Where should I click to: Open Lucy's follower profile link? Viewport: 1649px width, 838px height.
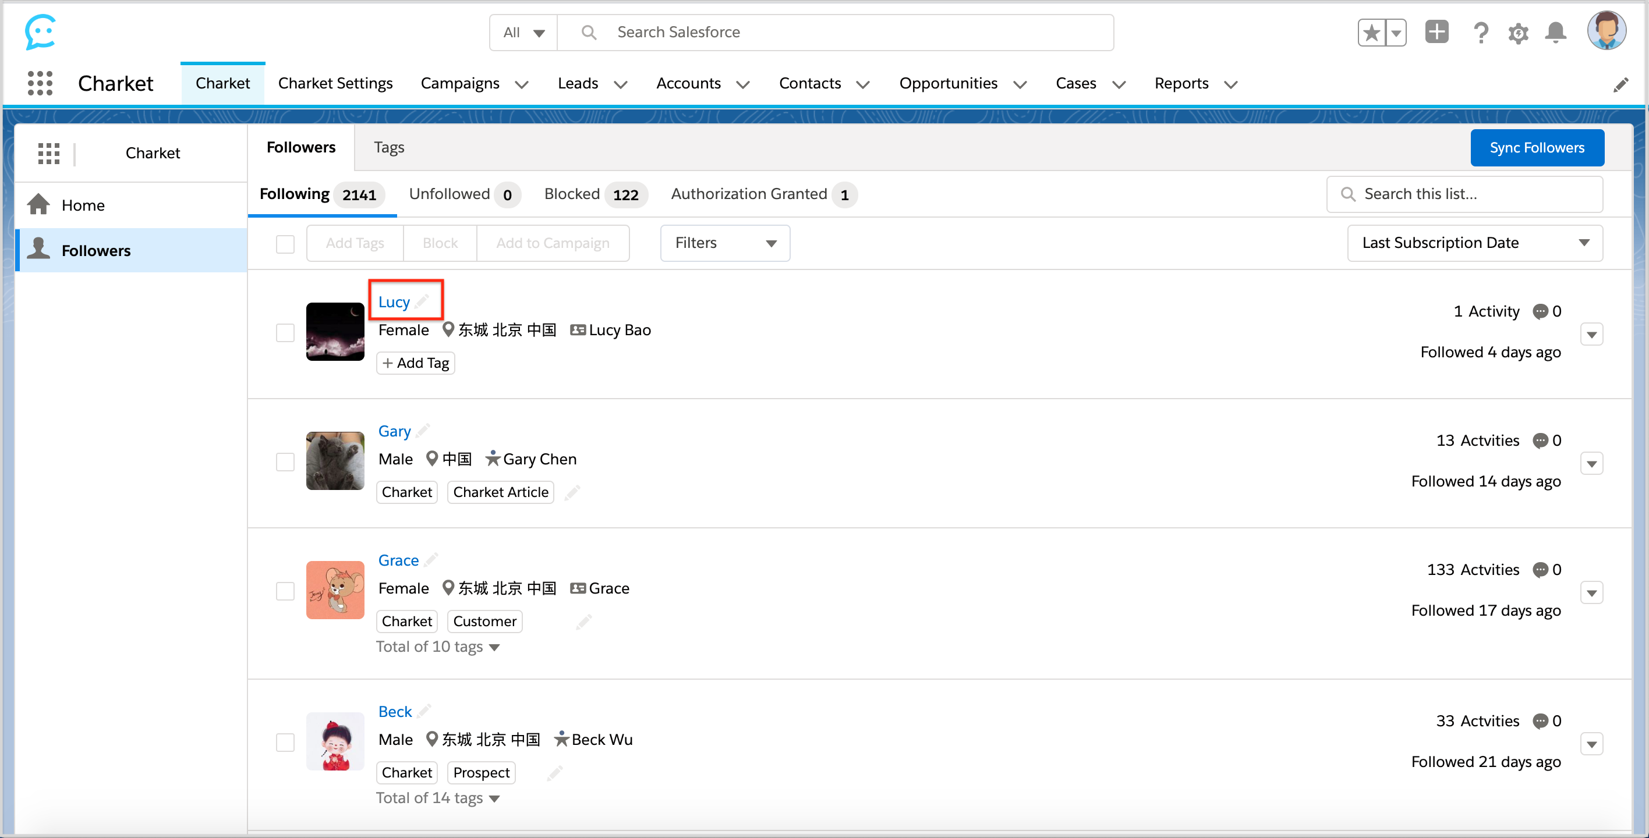pos(394,302)
